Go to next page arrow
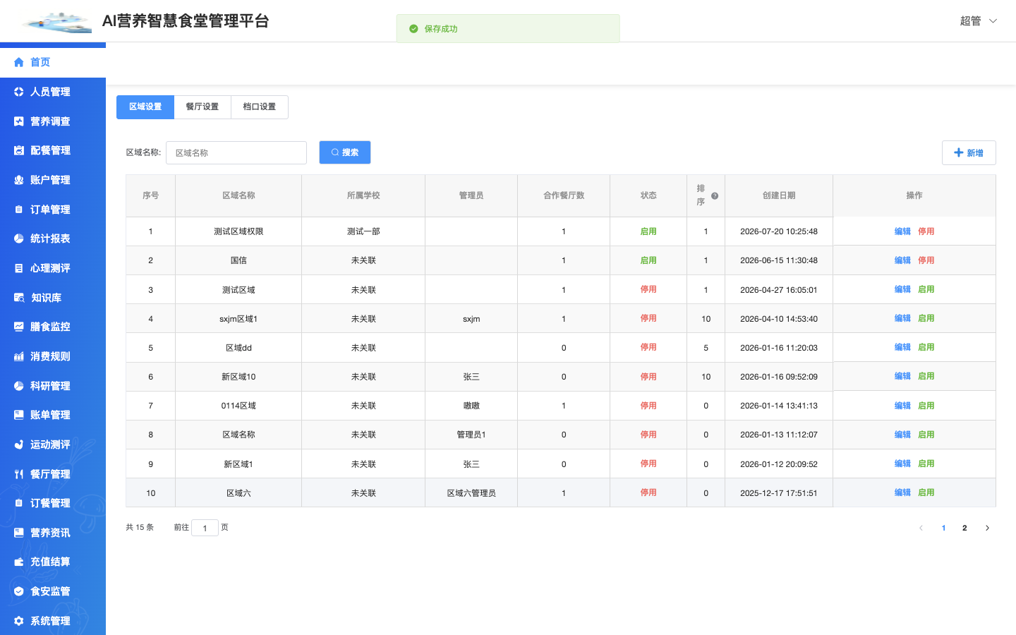This screenshot has height=635, width=1016. pos(987,528)
